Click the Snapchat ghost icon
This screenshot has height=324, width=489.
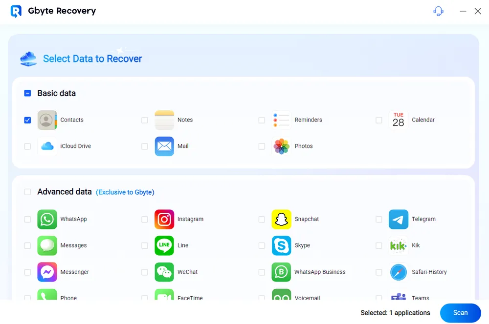click(x=281, y=220)
